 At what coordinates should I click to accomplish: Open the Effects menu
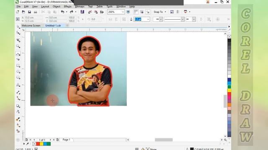(x=68, y=7)
